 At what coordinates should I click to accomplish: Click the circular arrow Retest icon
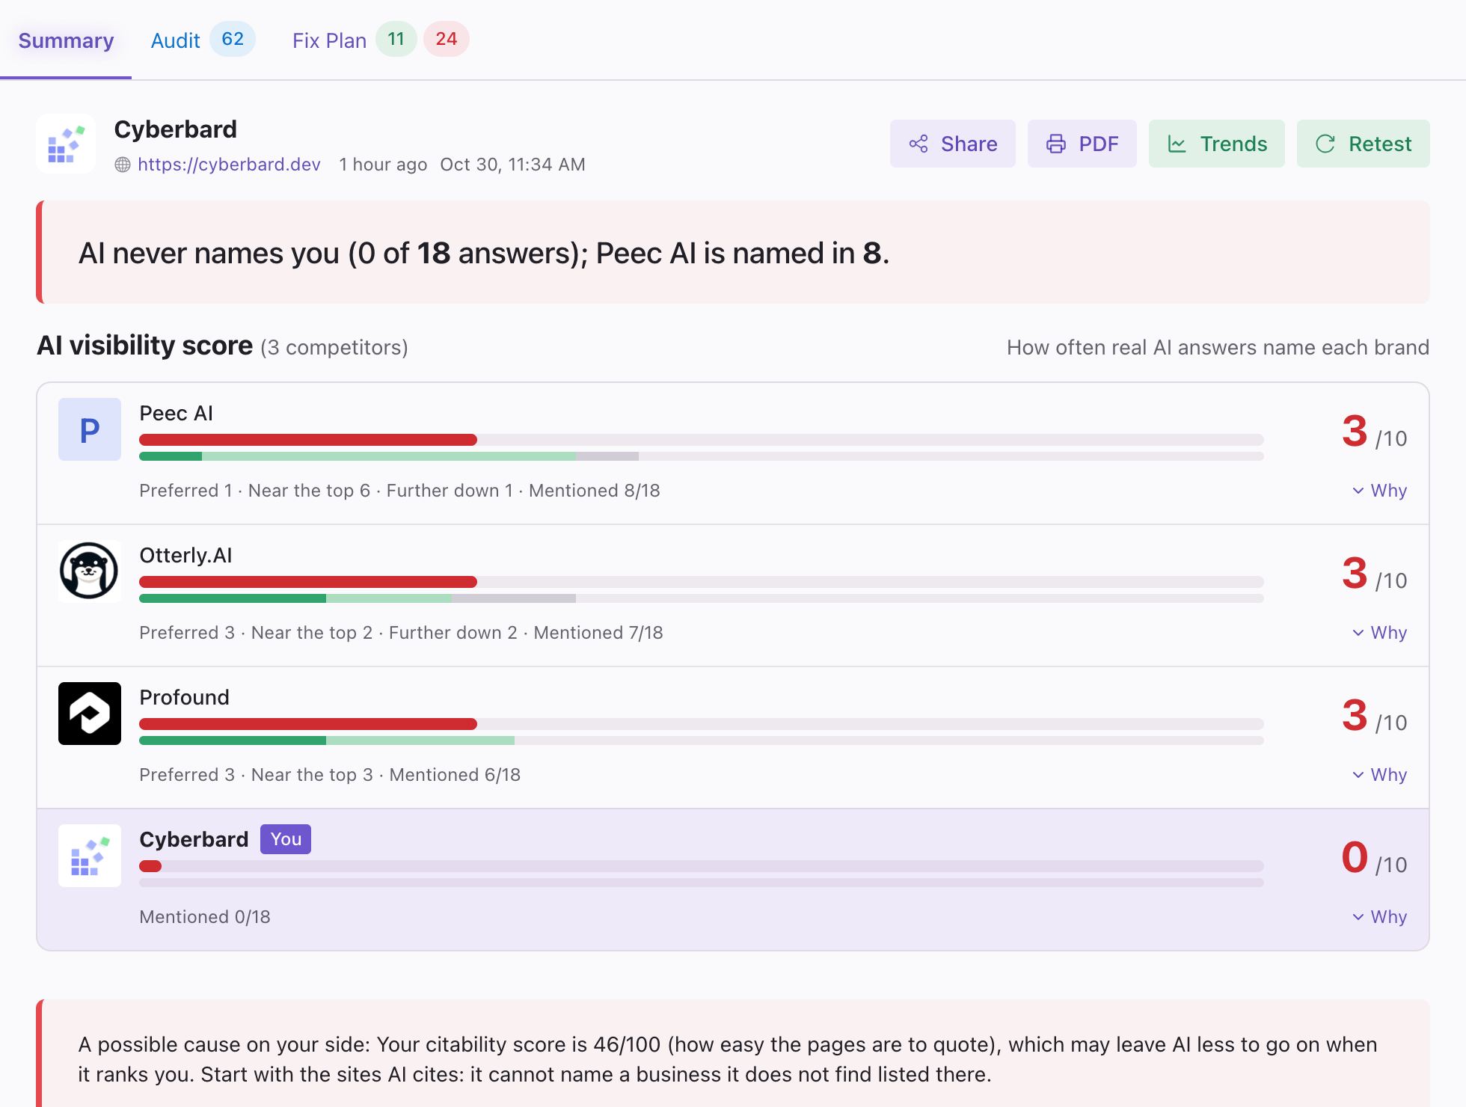click(x=1325, y=144)
